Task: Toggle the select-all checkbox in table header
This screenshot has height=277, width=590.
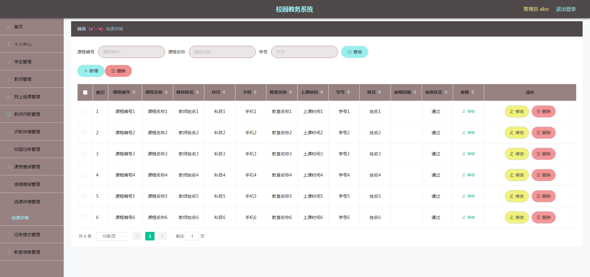Action: click(85, 92)
